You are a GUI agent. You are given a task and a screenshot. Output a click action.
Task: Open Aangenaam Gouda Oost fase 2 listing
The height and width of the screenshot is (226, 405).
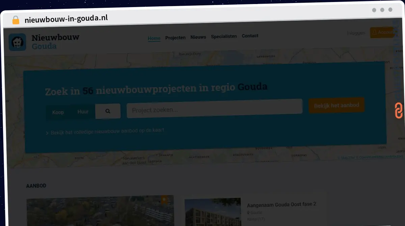pyautogui.click(x=281, y=204)
